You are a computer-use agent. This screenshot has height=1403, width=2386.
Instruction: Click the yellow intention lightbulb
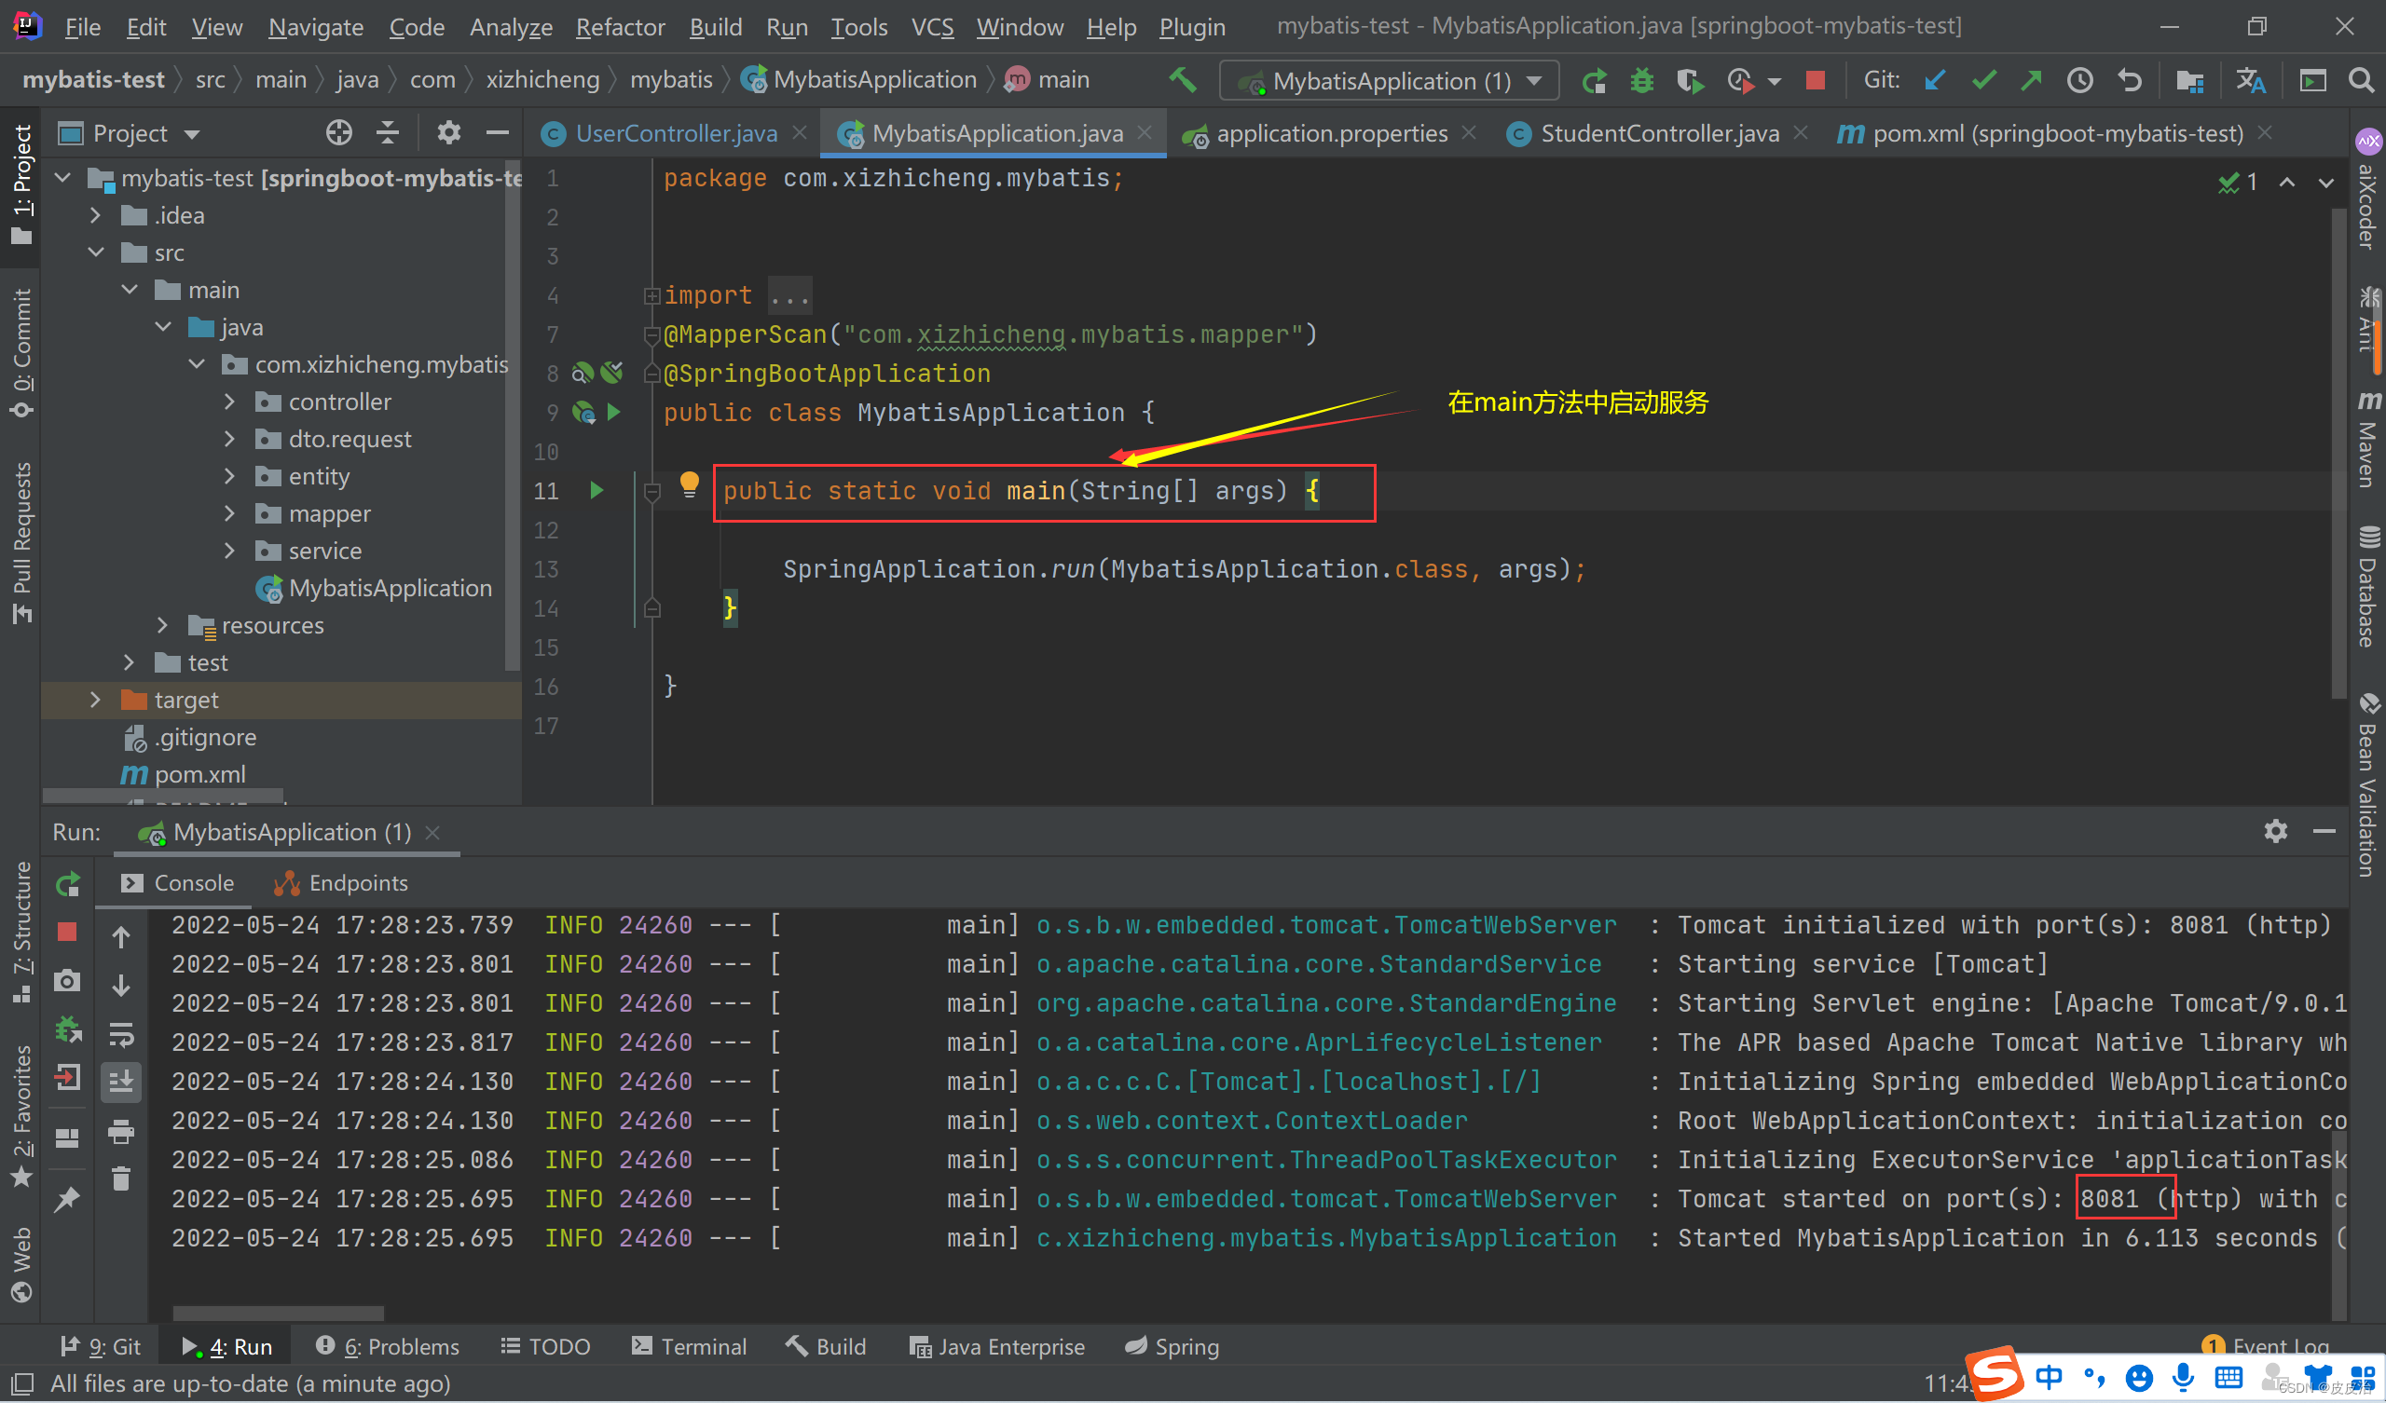click(690, 484)
